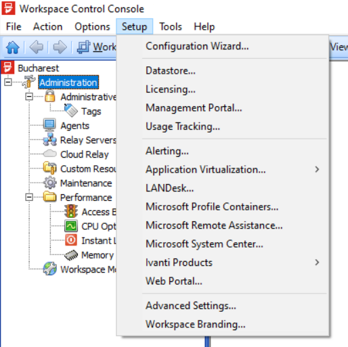Image resolution: width=348 pixels, height=347 pixels.
Task: Click the Home toolbar icon
Action: [x=13, y=47]
